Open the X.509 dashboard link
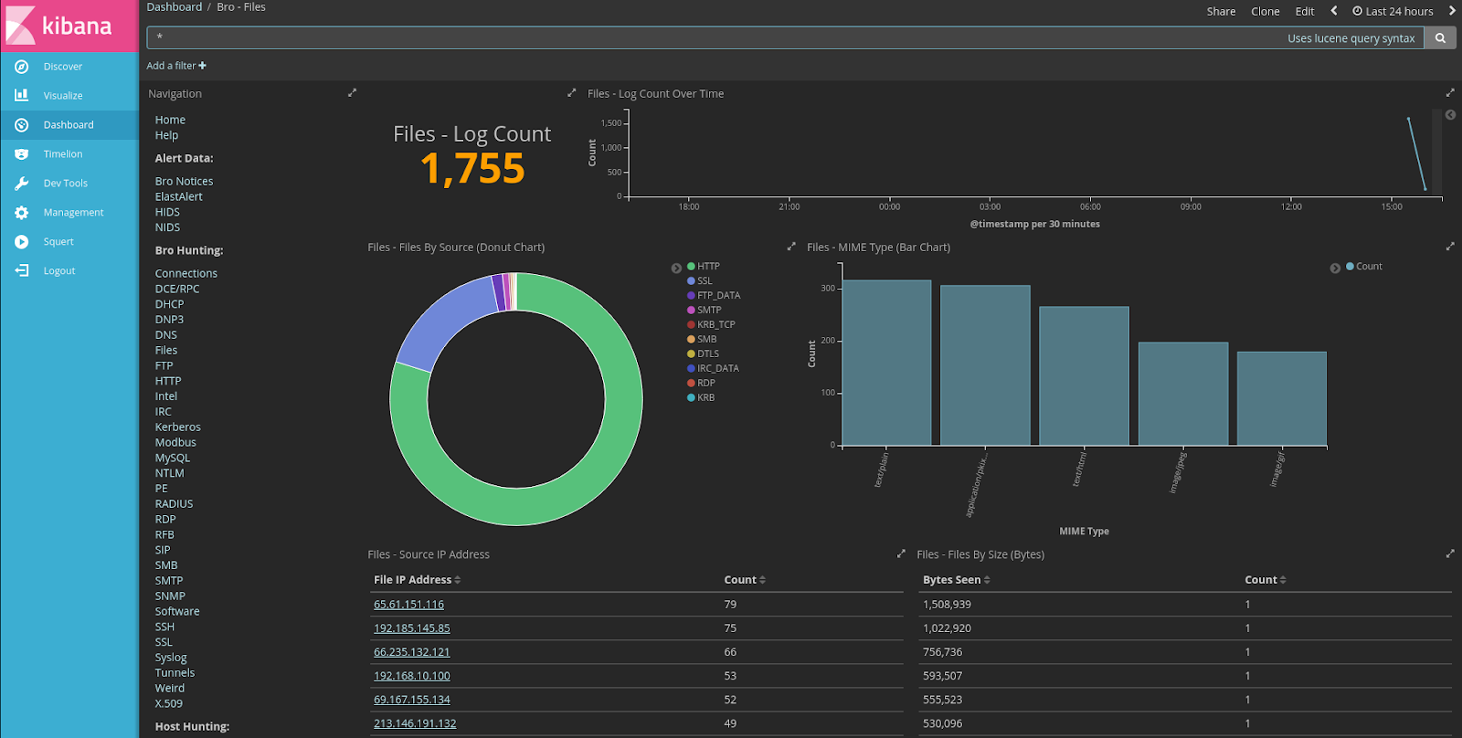This screenshot has height=738, width=1462. 169,704
